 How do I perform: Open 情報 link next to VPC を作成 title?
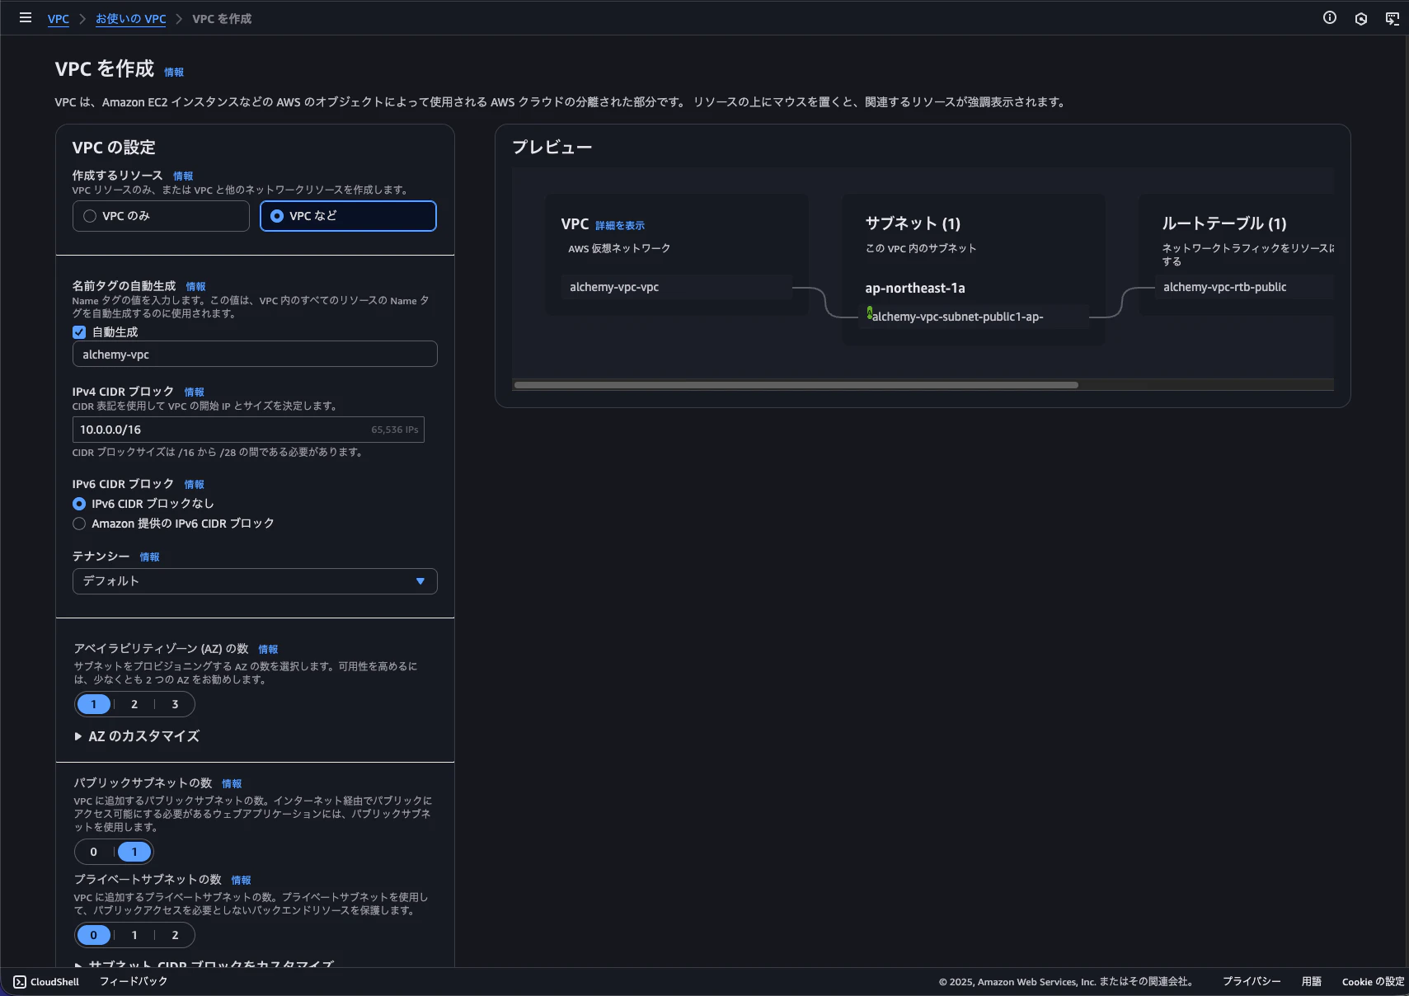(174, 73)
